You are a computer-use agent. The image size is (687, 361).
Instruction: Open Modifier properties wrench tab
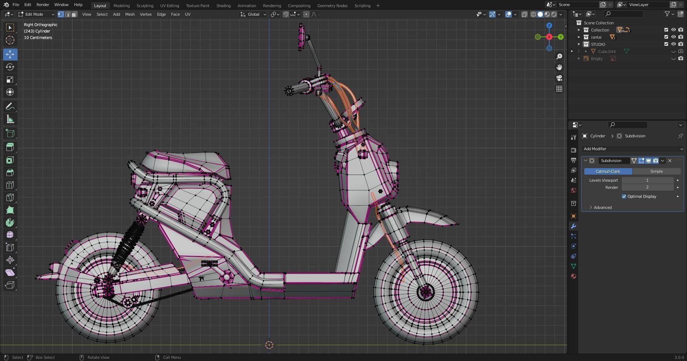(574, 226)
